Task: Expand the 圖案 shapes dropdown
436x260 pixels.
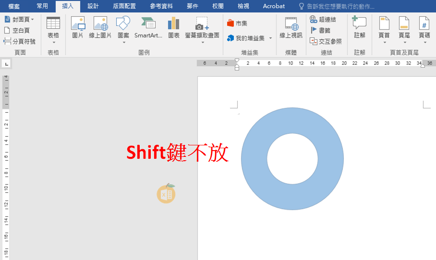Action: tap(123, 42)
